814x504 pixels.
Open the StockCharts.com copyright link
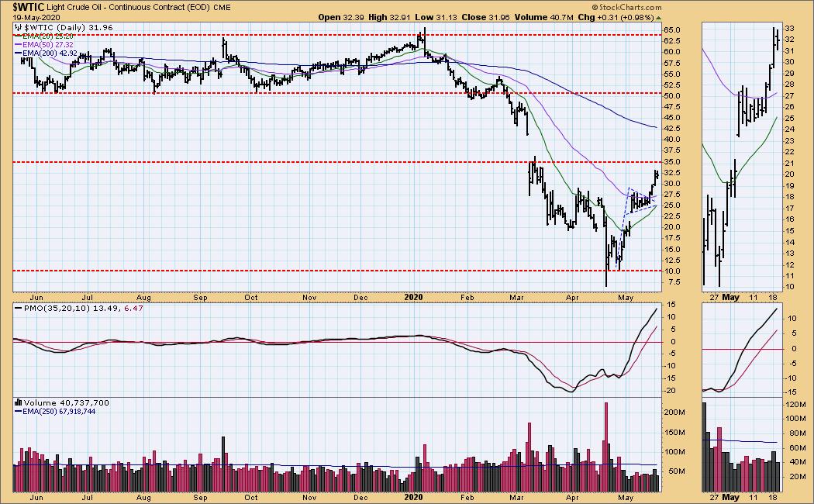(626, 7)
